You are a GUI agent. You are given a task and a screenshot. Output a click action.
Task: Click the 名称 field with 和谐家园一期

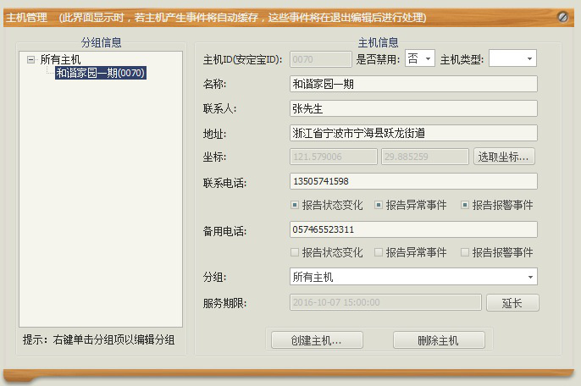click(413, 84)
